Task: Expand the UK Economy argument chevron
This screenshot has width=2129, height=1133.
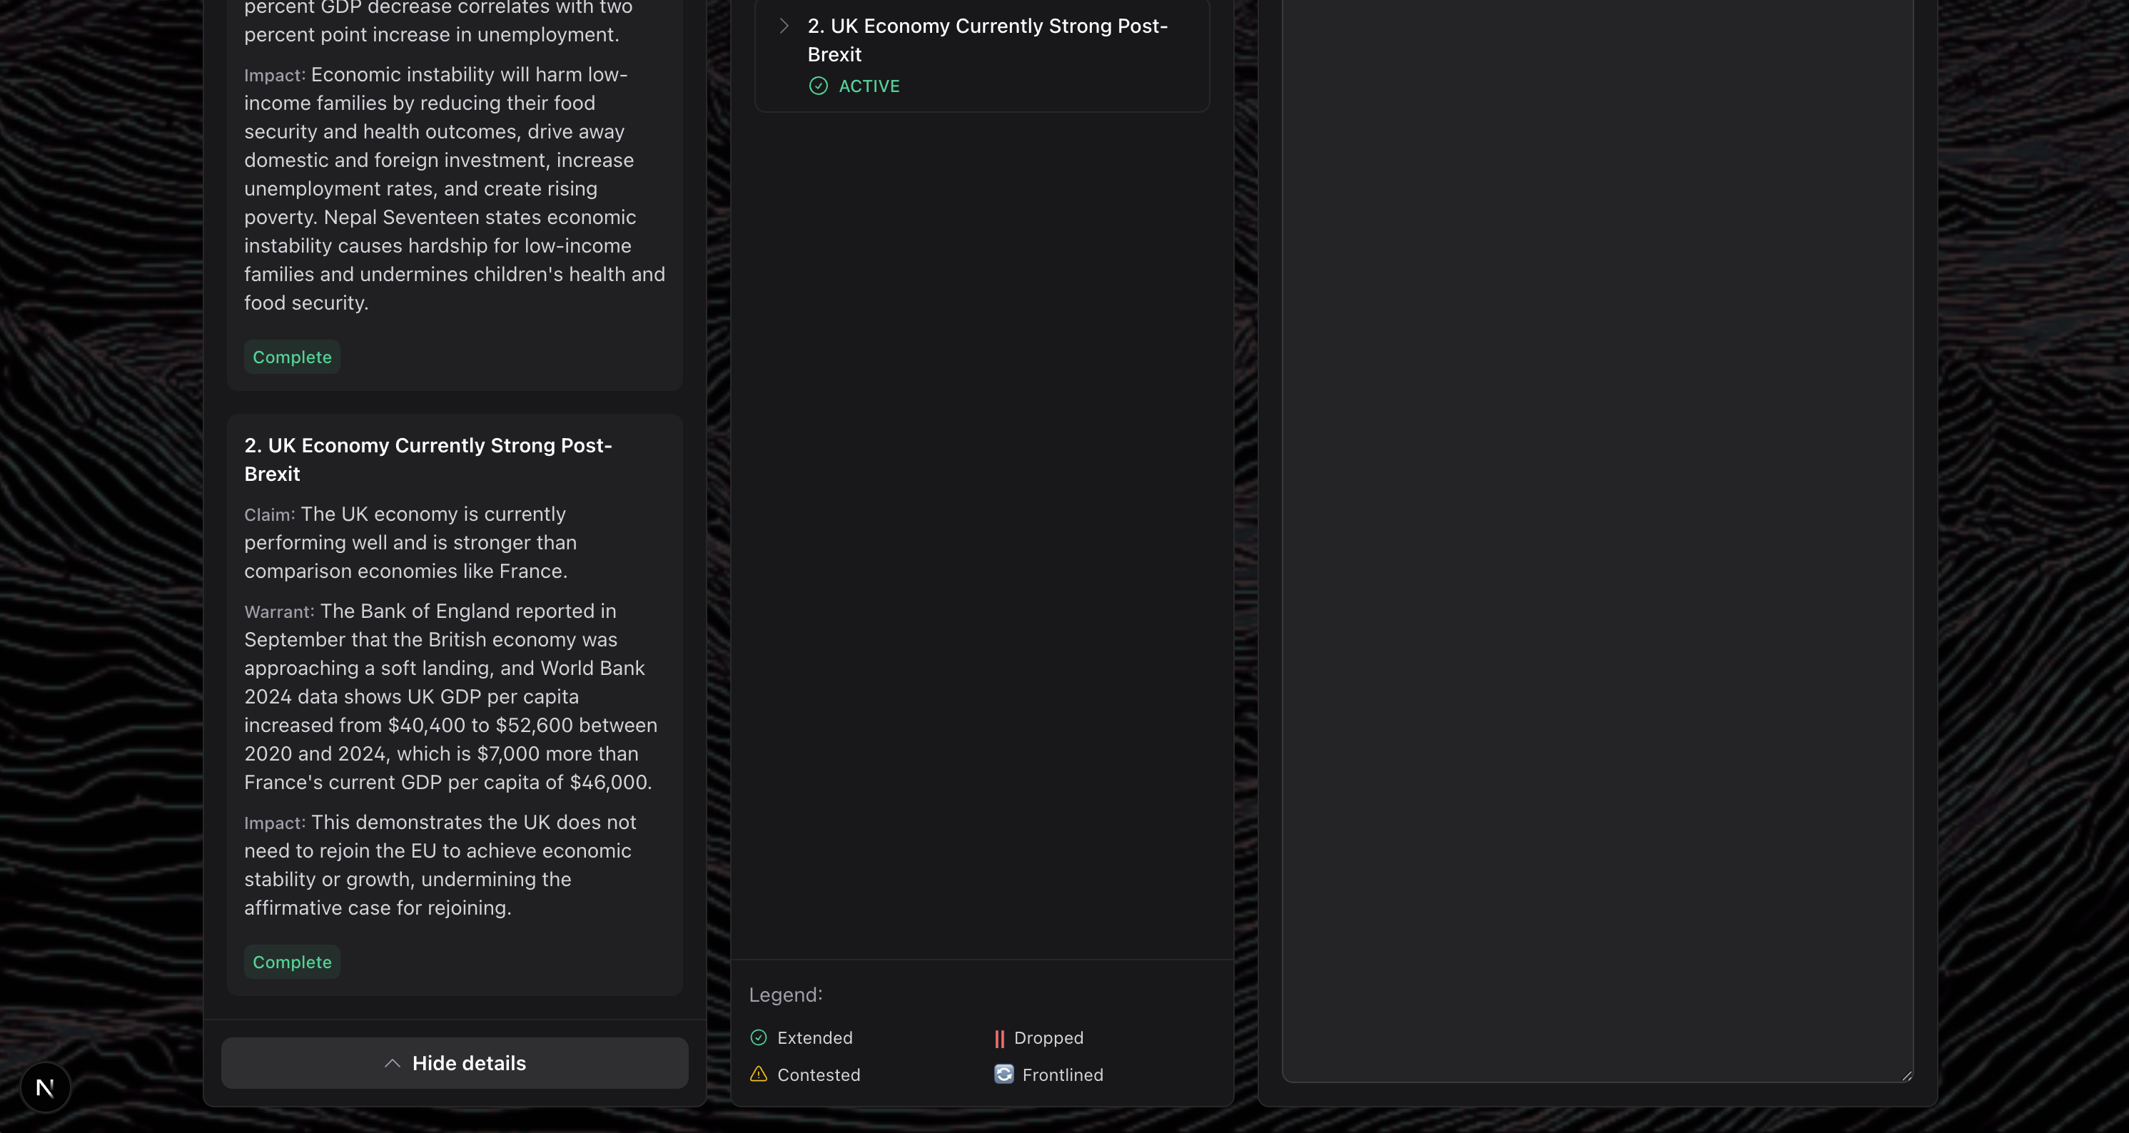Action: [784, 26]
